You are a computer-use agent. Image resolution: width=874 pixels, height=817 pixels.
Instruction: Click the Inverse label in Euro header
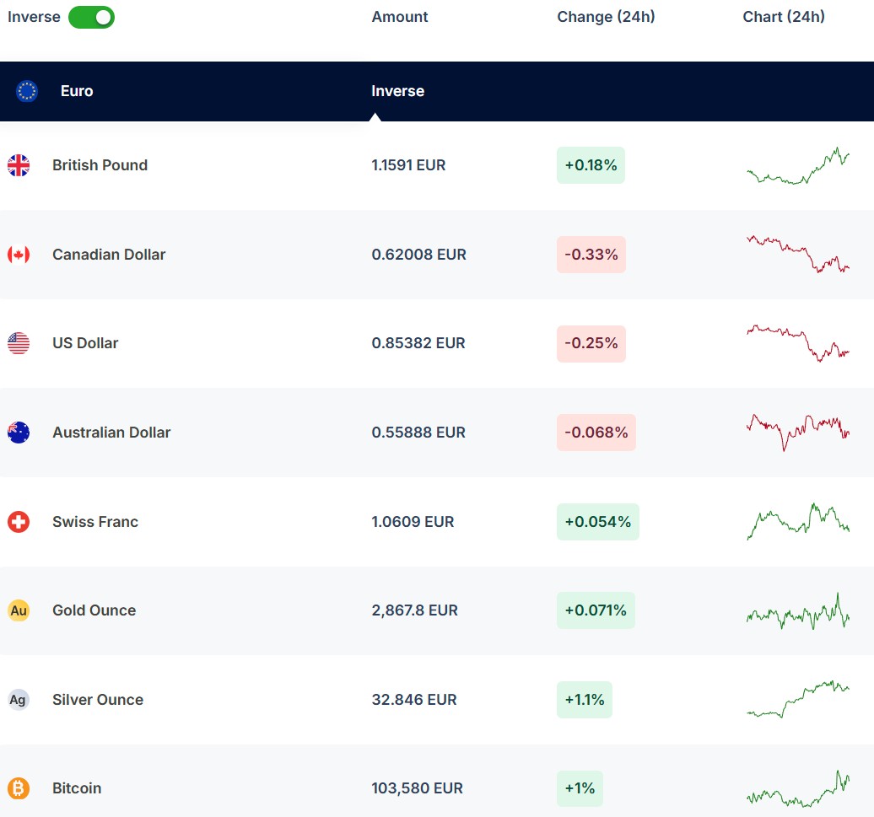tap(397, 91)
